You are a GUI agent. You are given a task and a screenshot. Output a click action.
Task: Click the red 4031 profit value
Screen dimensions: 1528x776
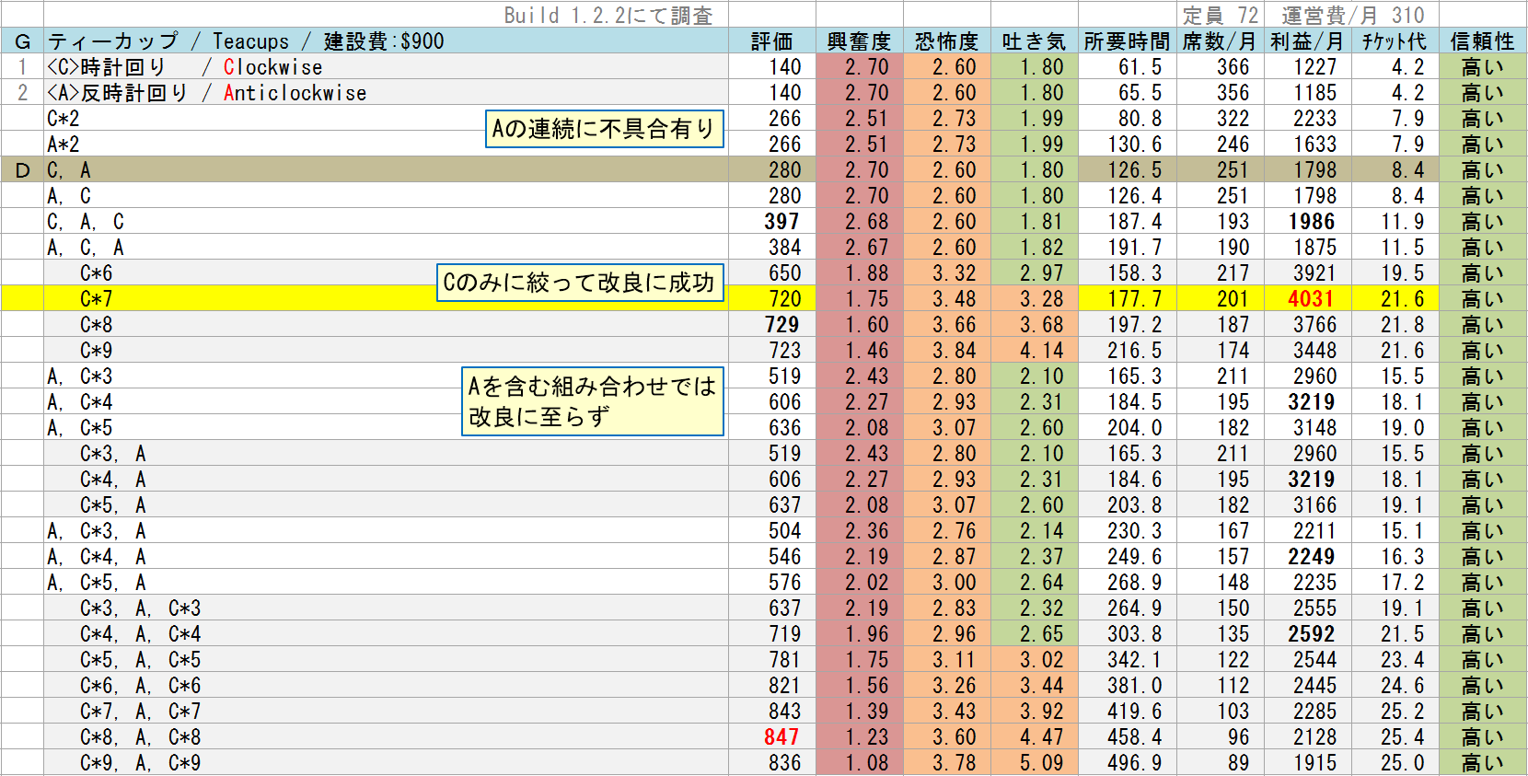pyautogui.click(x=1311, y=299)
